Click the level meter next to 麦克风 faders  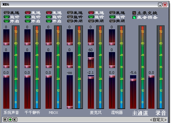pos(100,67)
